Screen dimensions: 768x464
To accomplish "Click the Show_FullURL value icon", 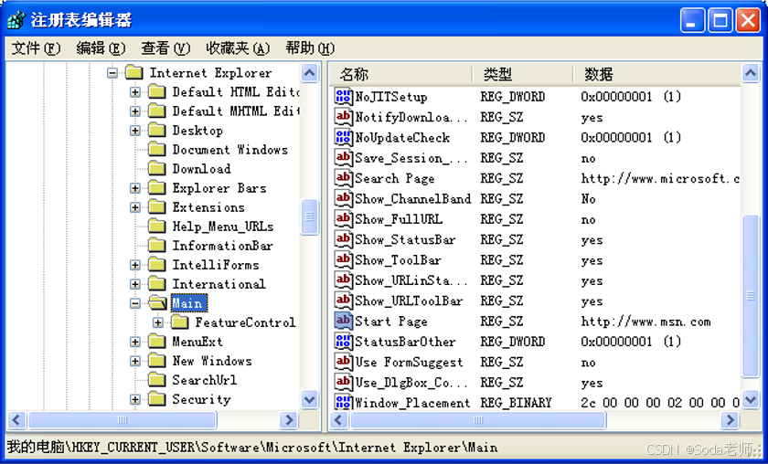I will [x=343, y=219].
